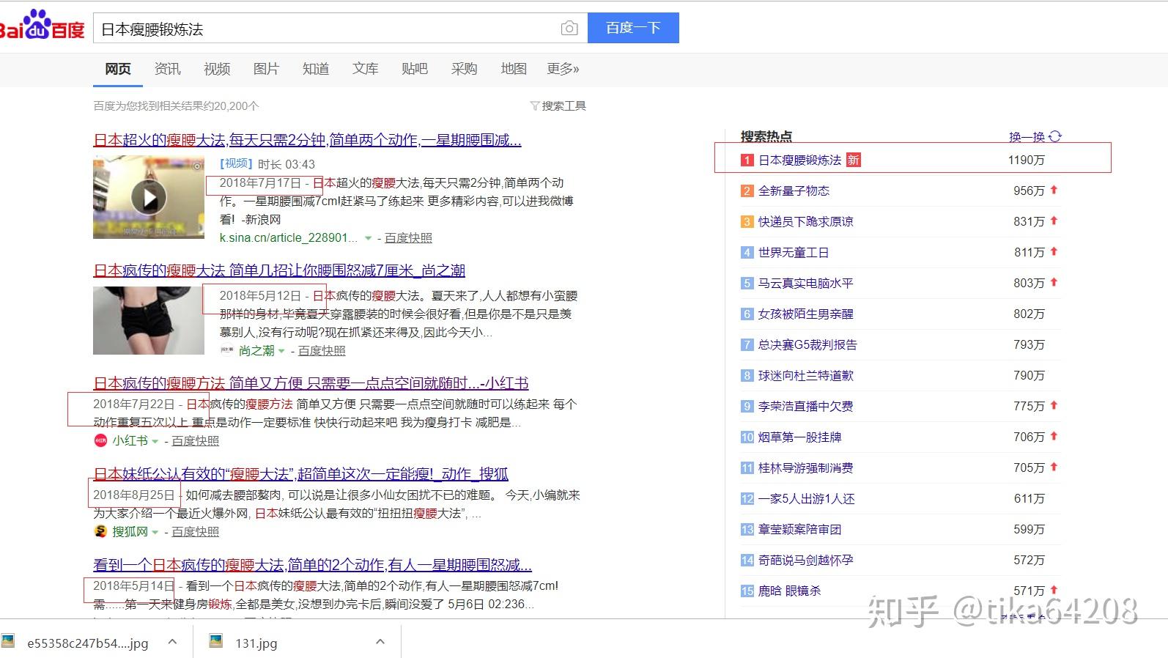Open hot search 奇葩说马剑越怀孕
This screenshot has width=1168, height=658.
805,560
